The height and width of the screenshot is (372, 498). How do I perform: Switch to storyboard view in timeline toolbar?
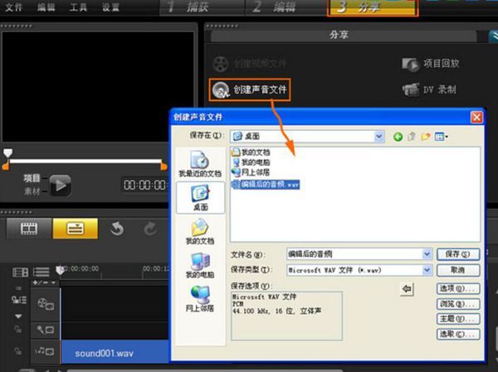pos(30,229)
